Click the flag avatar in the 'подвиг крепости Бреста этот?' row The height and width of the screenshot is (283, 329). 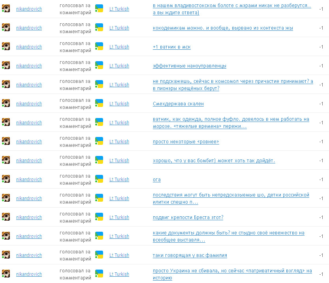(x=99, y=217)
